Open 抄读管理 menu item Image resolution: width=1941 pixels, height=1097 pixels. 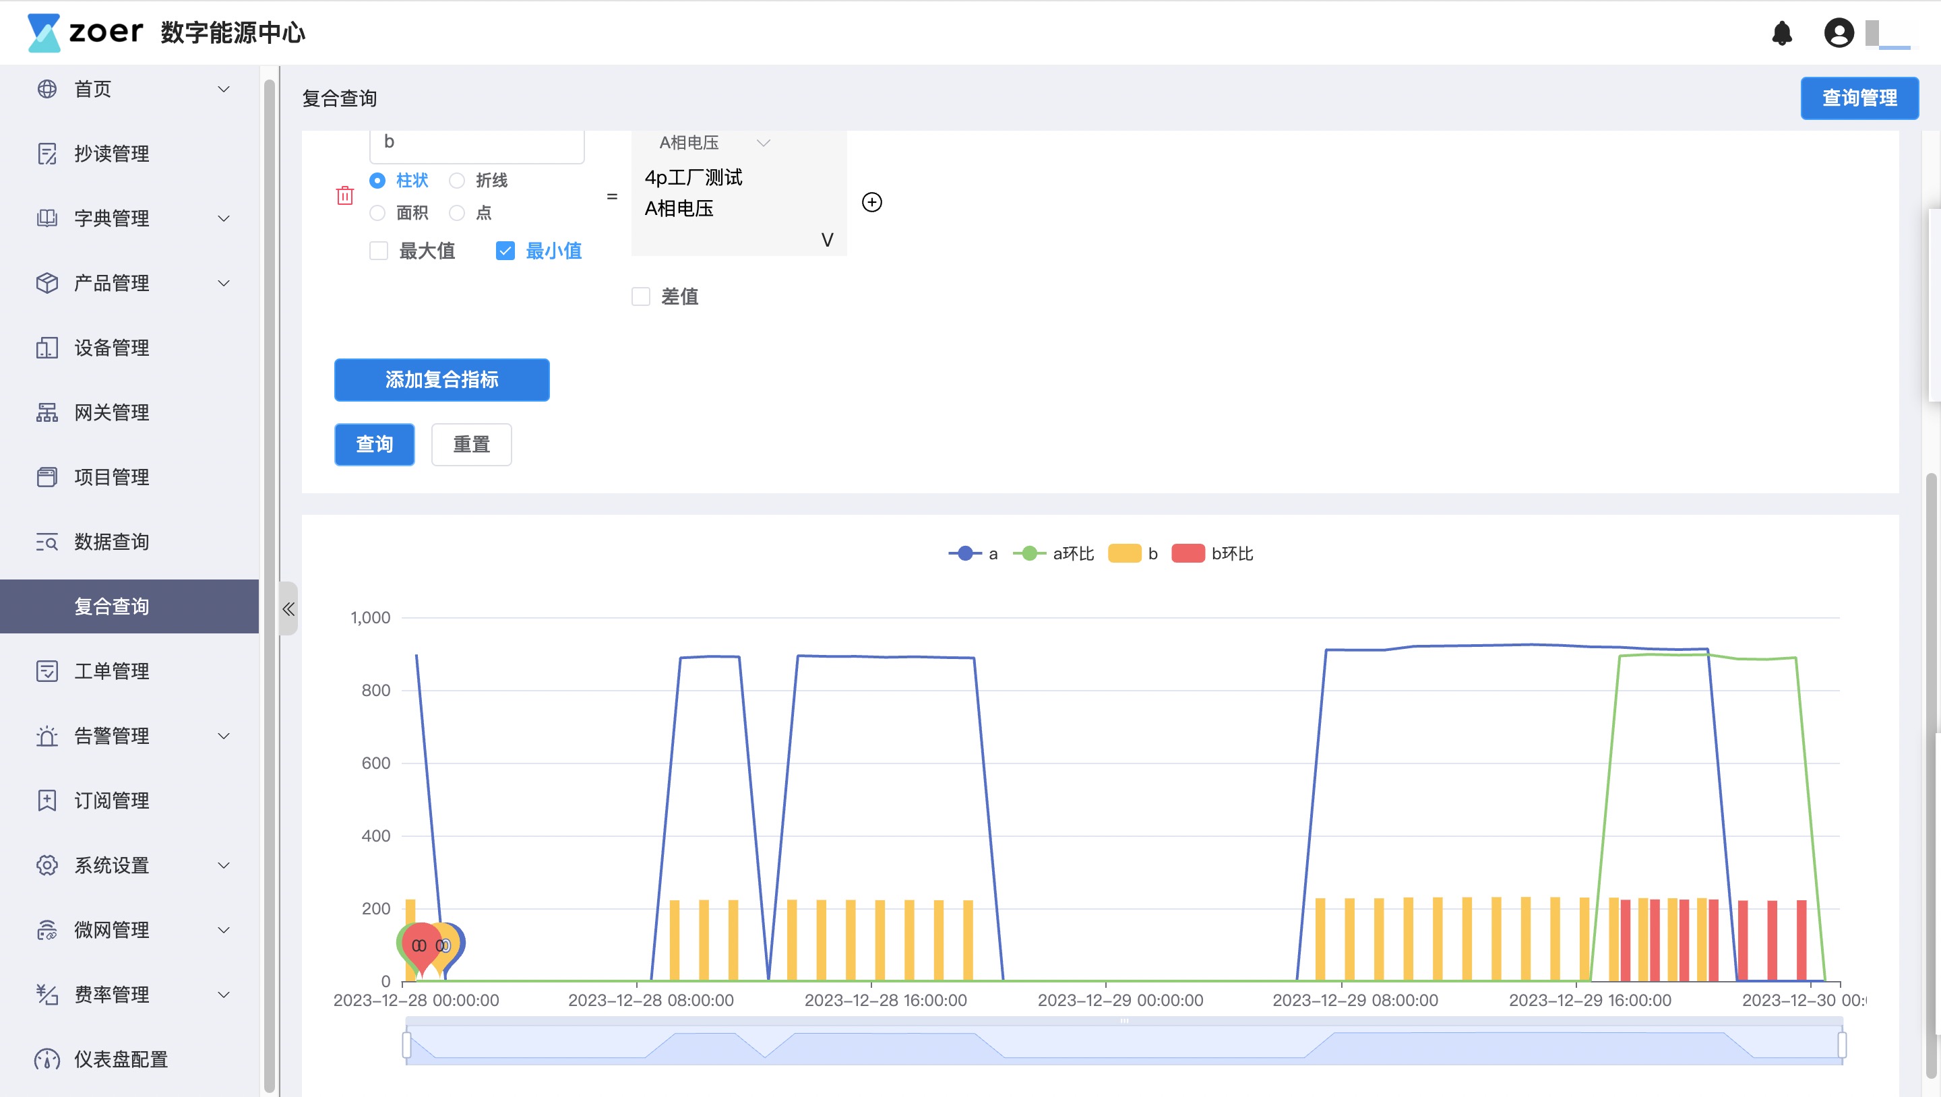[x=129, y=154]
